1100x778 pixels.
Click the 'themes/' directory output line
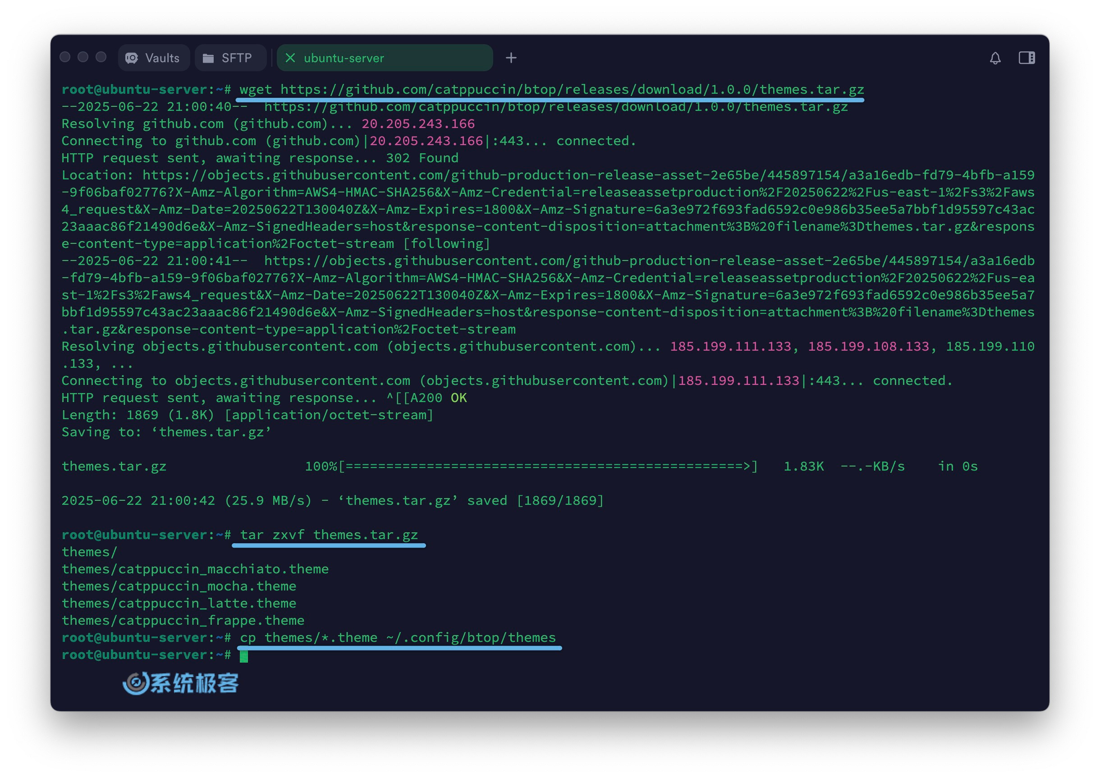coord(90,552)
